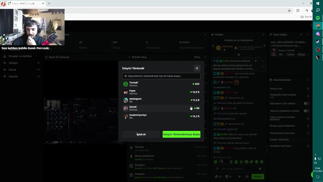Open the Kanal Eylemleri three-dot menu

pyautogui.click(x=307, y=80)
